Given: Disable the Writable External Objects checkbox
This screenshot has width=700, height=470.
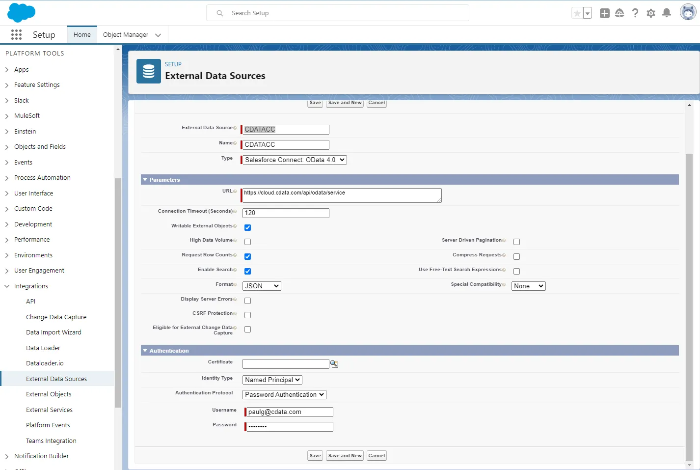Looking at the screenshot, I should tap(247, 227).
